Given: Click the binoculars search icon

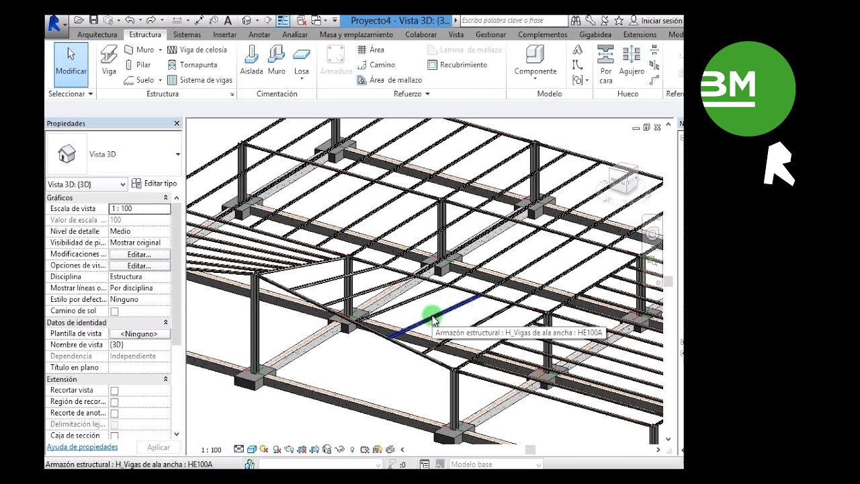Looking at the screenshot, I should [x=576, y=21].
